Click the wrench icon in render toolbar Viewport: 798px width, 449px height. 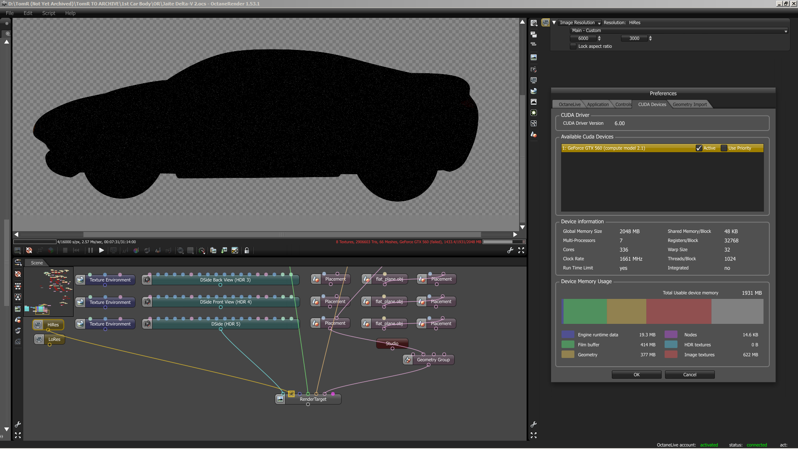click(x=510, y=250)
